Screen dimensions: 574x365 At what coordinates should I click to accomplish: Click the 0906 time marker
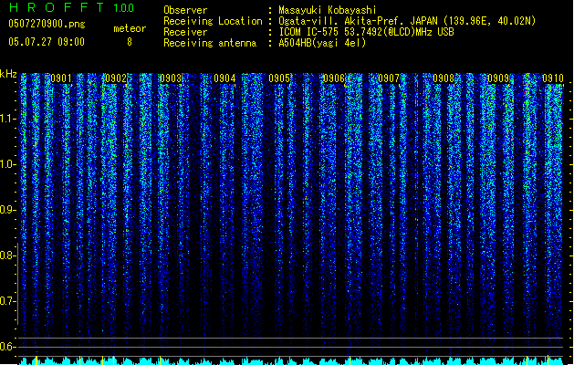pos(334,78)
